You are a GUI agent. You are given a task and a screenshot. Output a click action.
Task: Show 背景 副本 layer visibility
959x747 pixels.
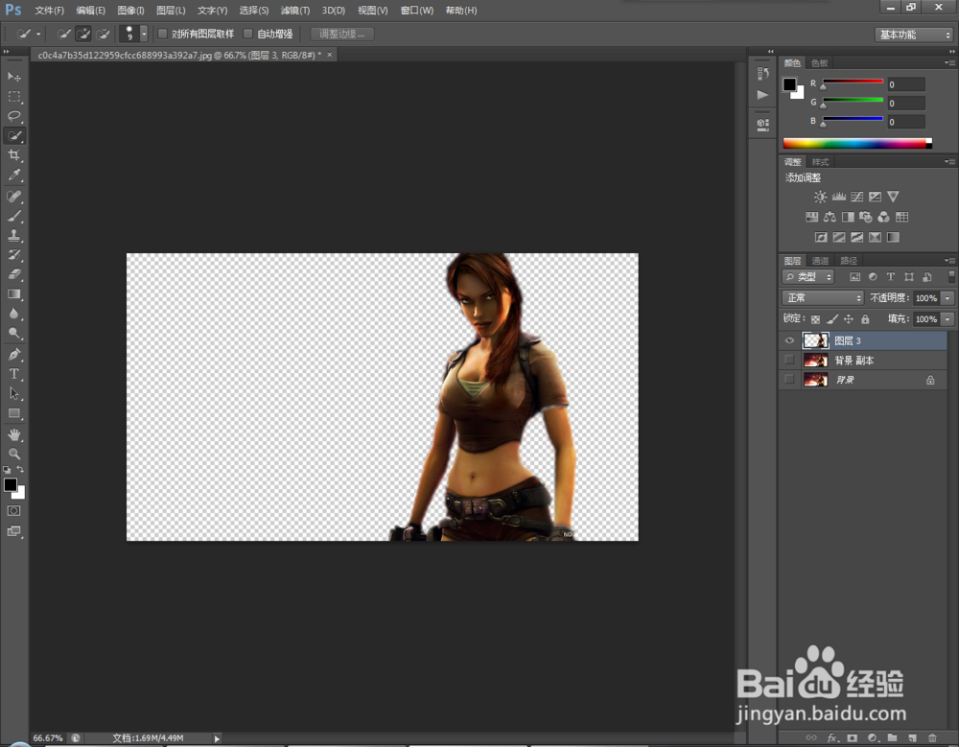point(789,360)
